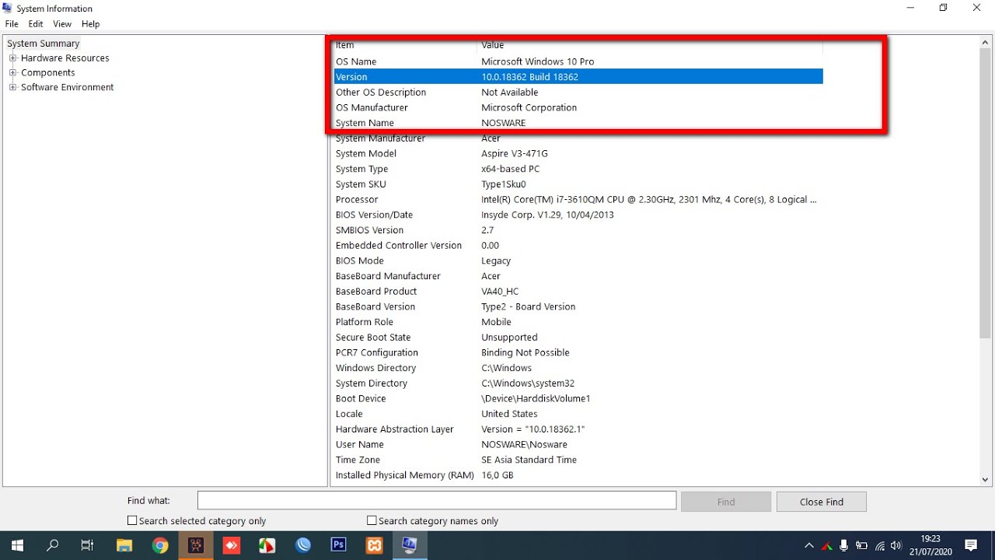Select the BaseBoard Product VA40_HC row
This screenshot has width=995, height=560.
pos(578,291)
